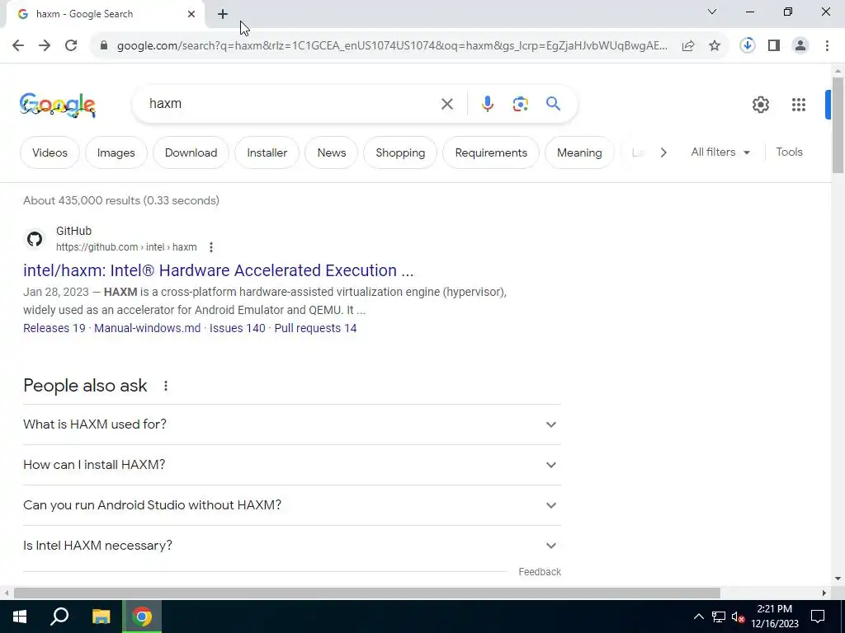
Task: Open Windows taskbar search
Action: point(59,617)
